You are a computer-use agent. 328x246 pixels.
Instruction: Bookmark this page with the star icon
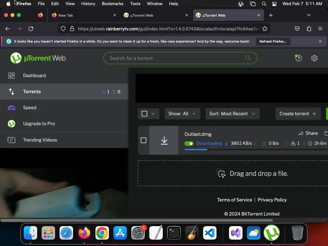(265, 29)
